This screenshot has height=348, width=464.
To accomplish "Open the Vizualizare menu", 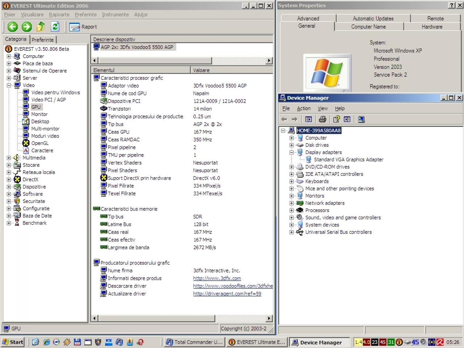I will click(x=32, y=14).
